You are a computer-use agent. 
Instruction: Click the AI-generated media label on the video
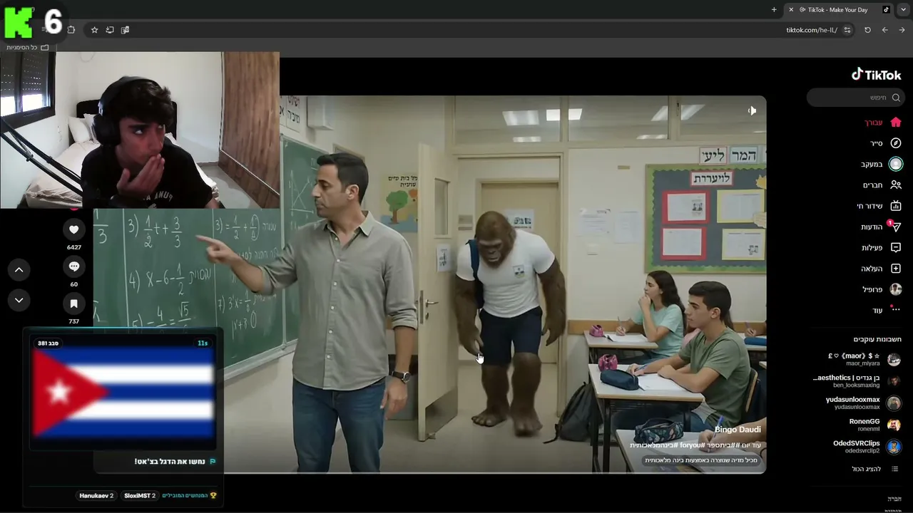pyautogui.click(x=700, y=460)
